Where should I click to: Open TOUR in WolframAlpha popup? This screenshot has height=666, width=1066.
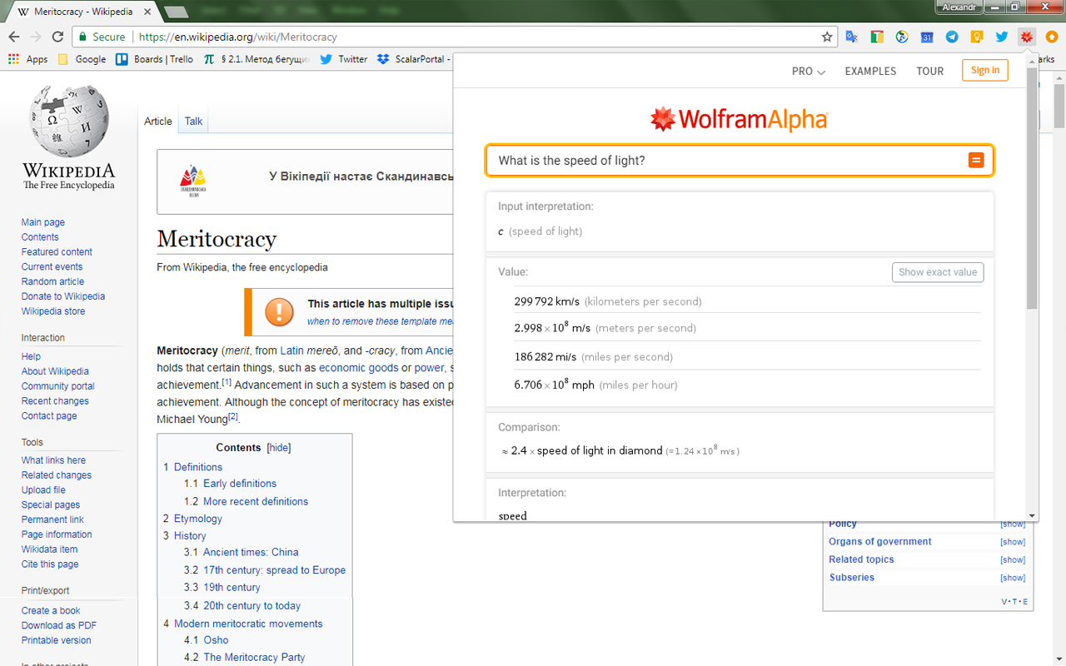(x=930, y=72)
